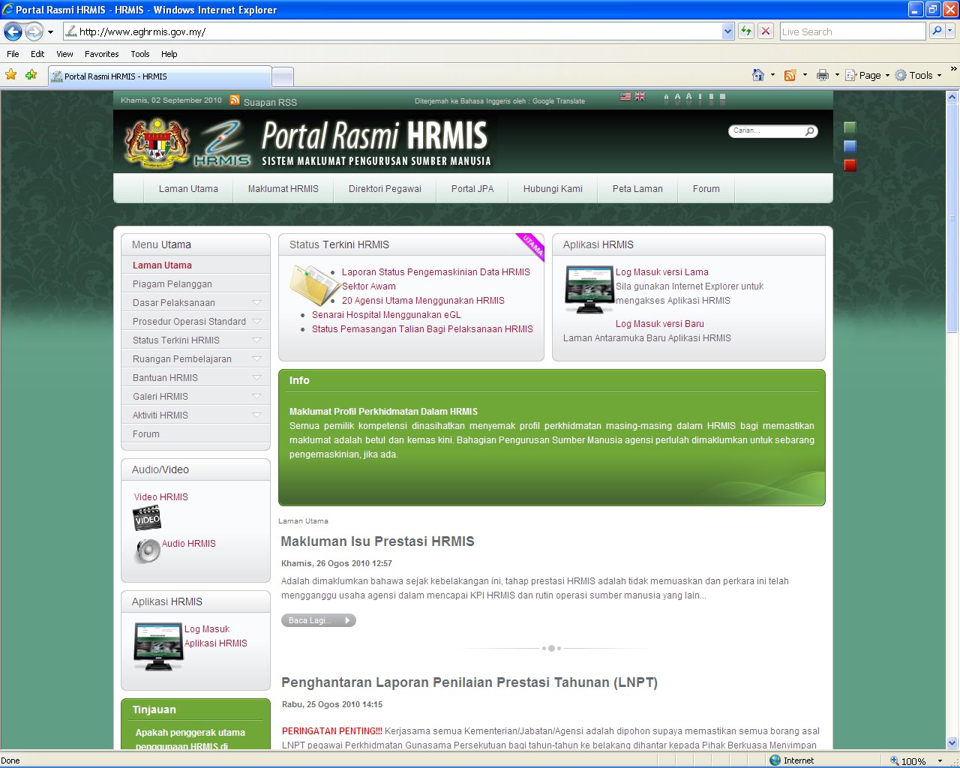
Task: Click the Favorites star icon
Action: (11, 75)
